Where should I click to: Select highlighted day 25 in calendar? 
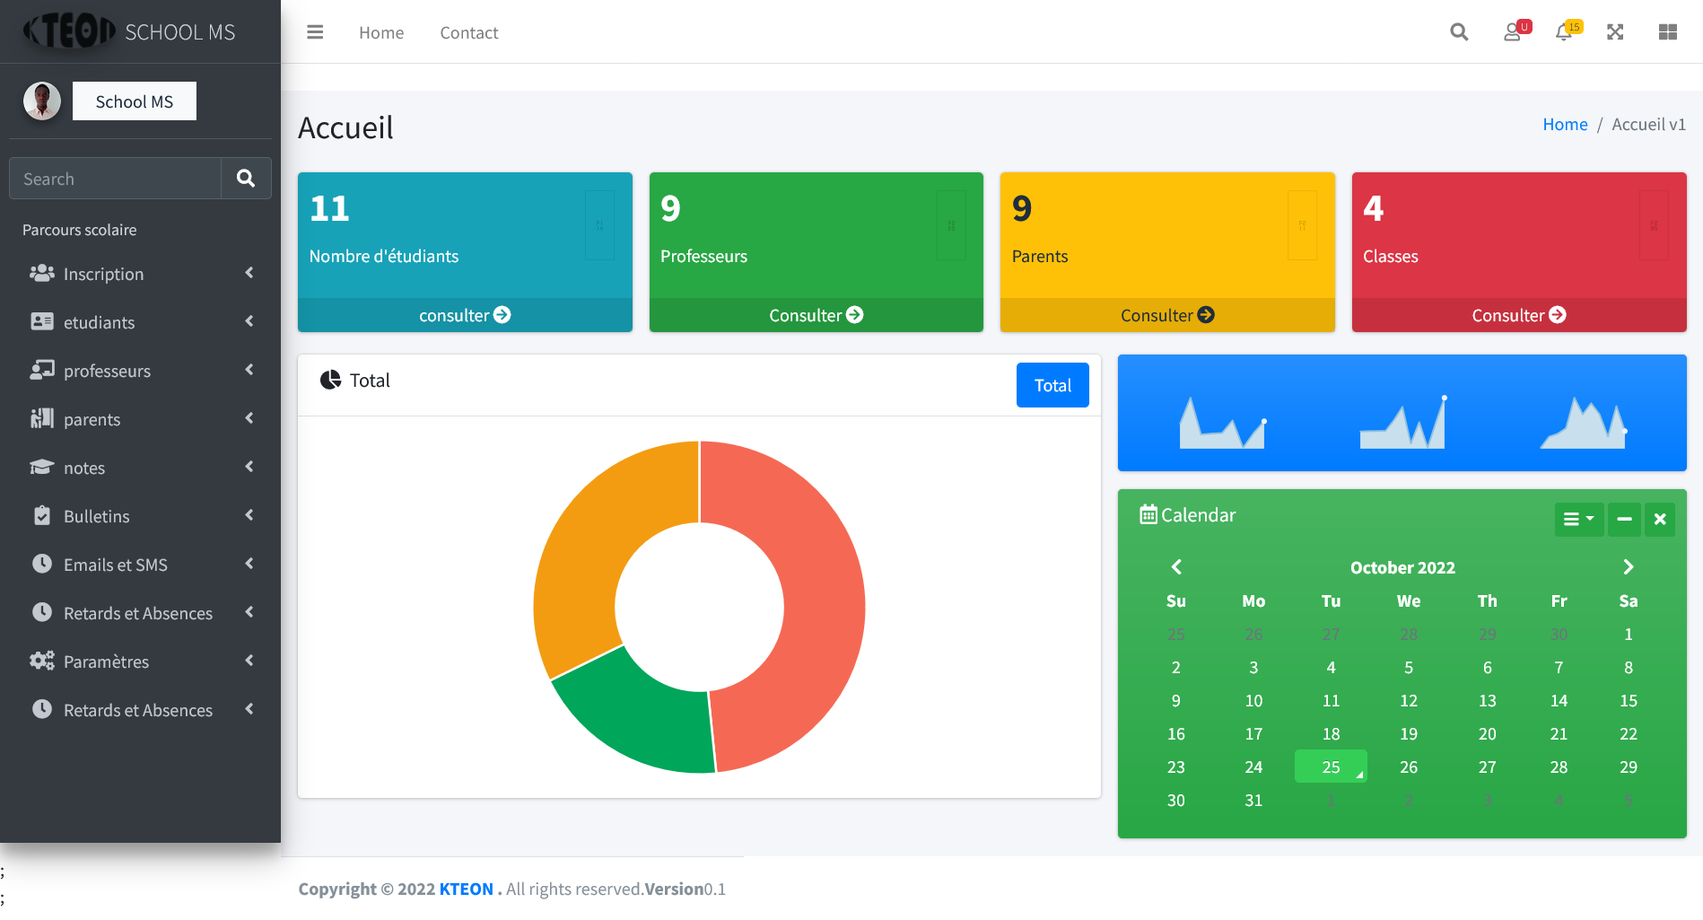(x=1331, y=767)
